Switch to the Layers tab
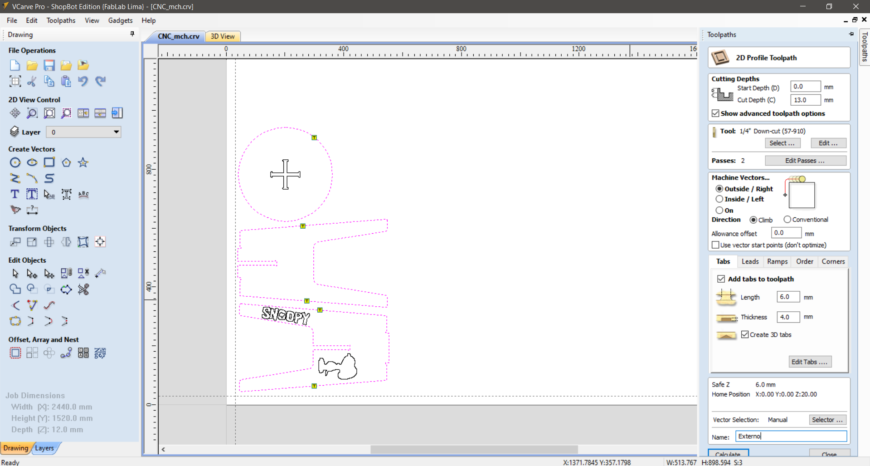This screenshot has height=466, width=870. (44, 448)
